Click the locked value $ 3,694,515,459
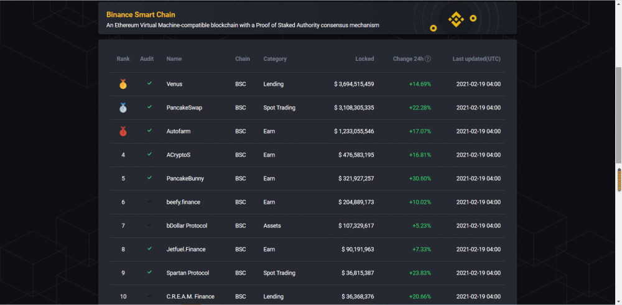Screen dimensions: 622x305 point(354,84)
